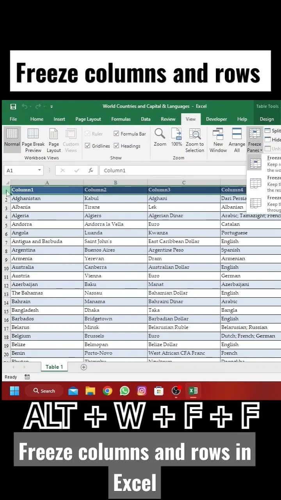Click Arrange All windows

pos(237,141)
